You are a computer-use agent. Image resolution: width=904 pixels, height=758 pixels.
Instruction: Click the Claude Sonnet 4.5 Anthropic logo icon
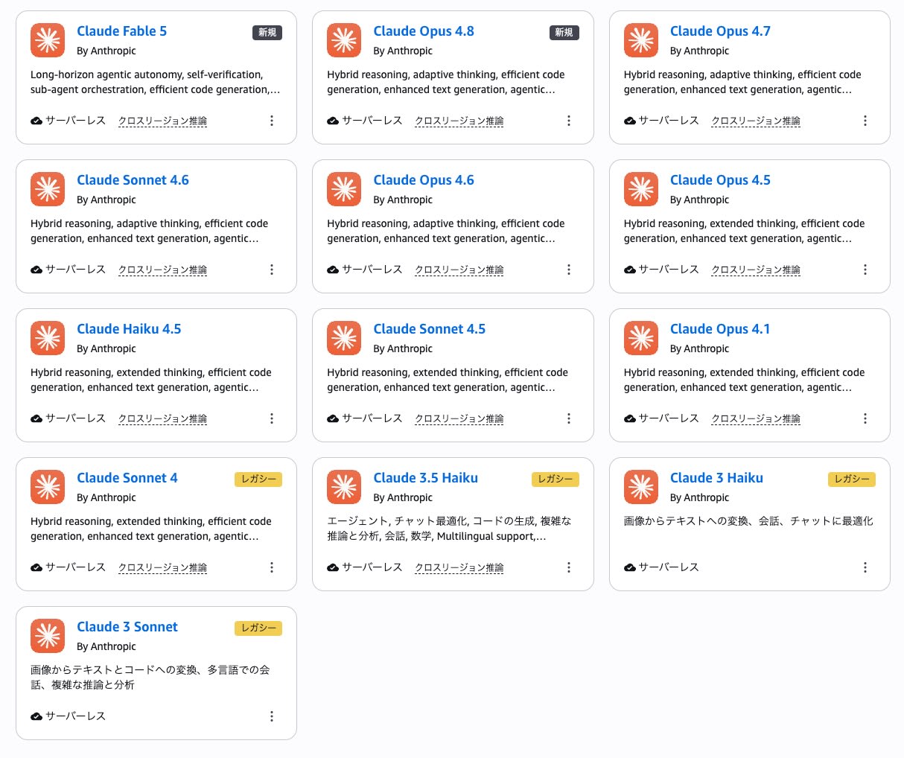coord(344,338)
